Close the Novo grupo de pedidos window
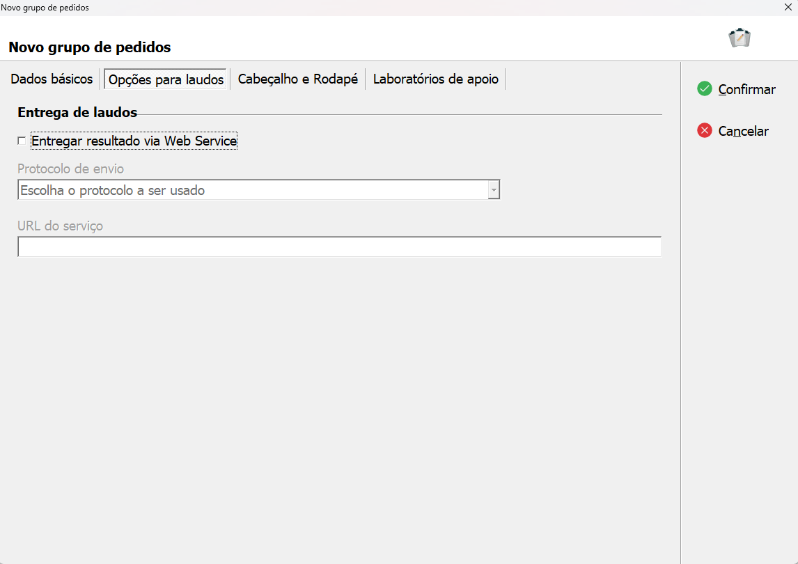The height and width of the screenshot is (564, 798). pos(788,7)
